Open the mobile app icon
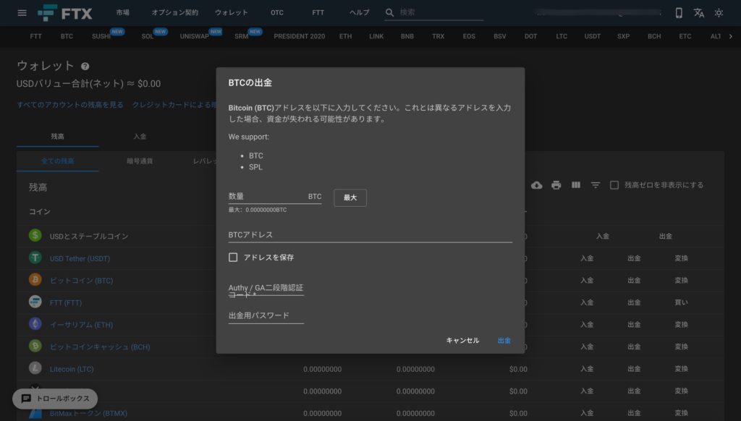741x421 pixels. click(x=679, y=13)
